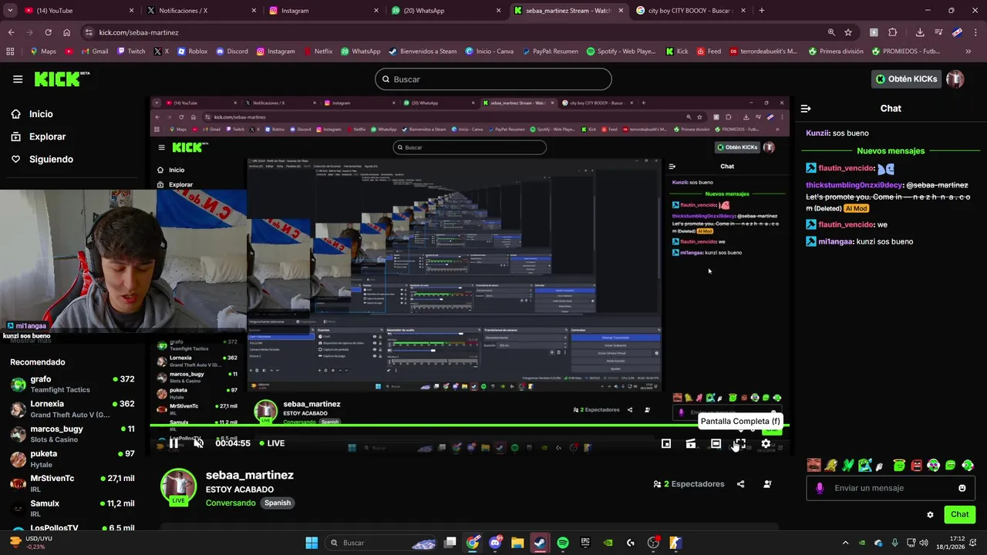Switch to WhatsApp browser tab
987x555 pixels.
446,11
